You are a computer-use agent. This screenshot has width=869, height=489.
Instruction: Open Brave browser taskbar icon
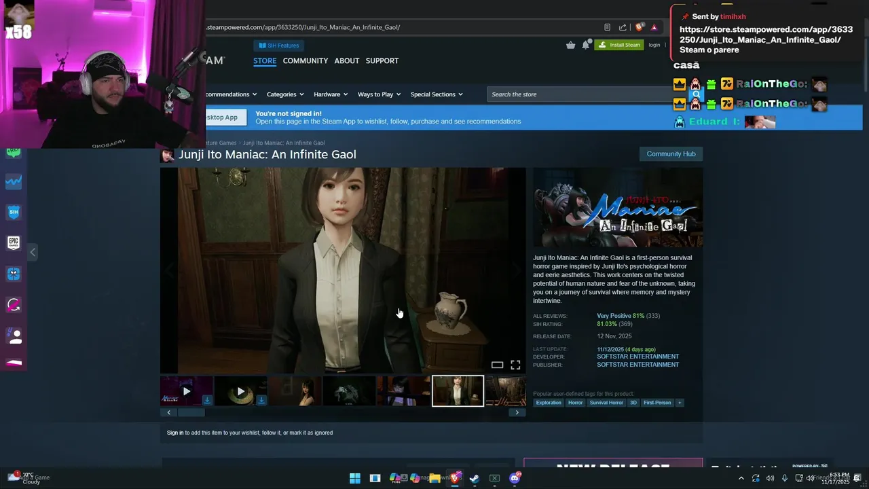click(455, 478)
